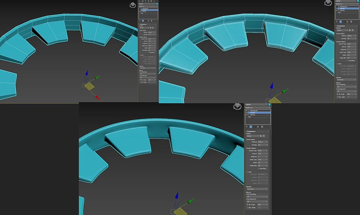Viewport: 360px width, 215px height.
Task: Toggle Show End Result icon in top-left view panel
Action: coord(143,21)
